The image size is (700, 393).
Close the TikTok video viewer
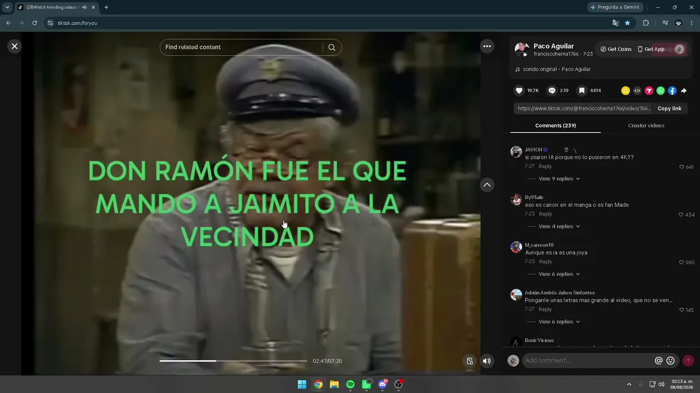click(x=15, y=46)
